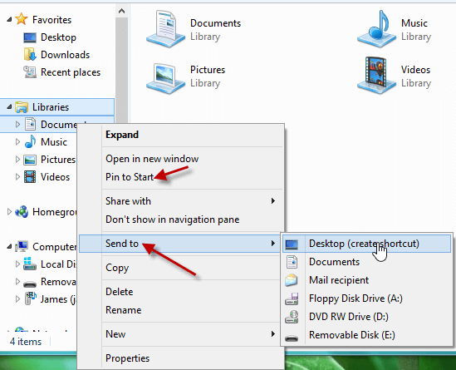Open the Music library icon
456x370 pixels.
(x=376, y=29)
